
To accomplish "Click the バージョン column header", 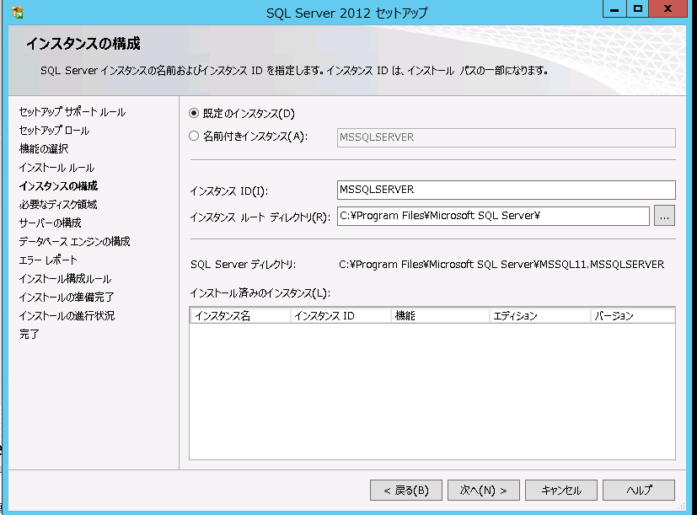I will tap(633, 315).
